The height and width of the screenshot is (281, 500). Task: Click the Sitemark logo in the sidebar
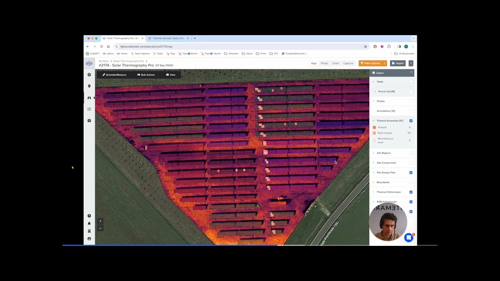coord(89,63)
